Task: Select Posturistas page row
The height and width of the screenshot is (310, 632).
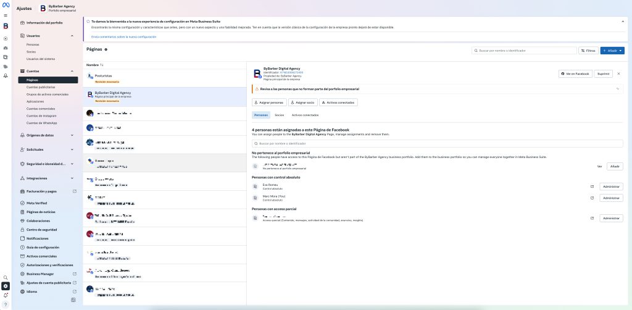Action: [x=164, y=78]
